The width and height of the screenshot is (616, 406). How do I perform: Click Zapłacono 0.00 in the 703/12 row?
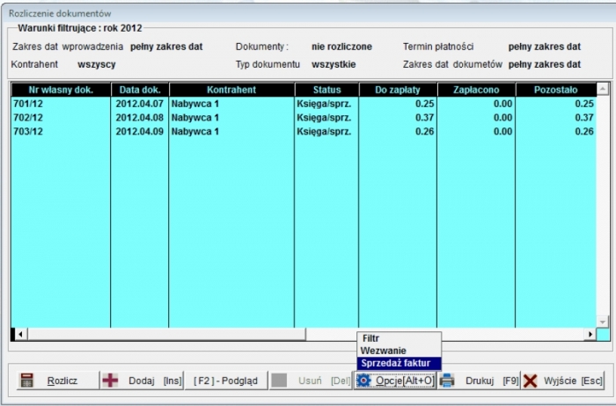502,132
